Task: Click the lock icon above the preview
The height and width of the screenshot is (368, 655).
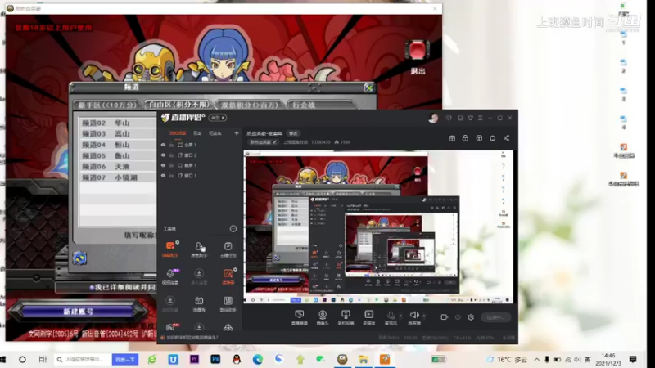Action: coord(465,138)
